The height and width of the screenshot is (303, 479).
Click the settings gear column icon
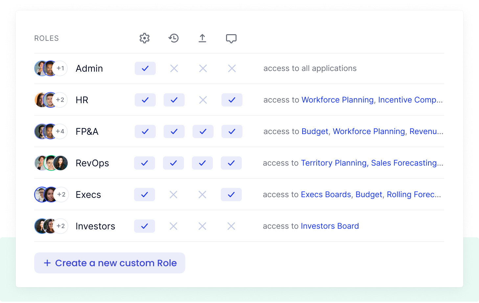point(145,38)
